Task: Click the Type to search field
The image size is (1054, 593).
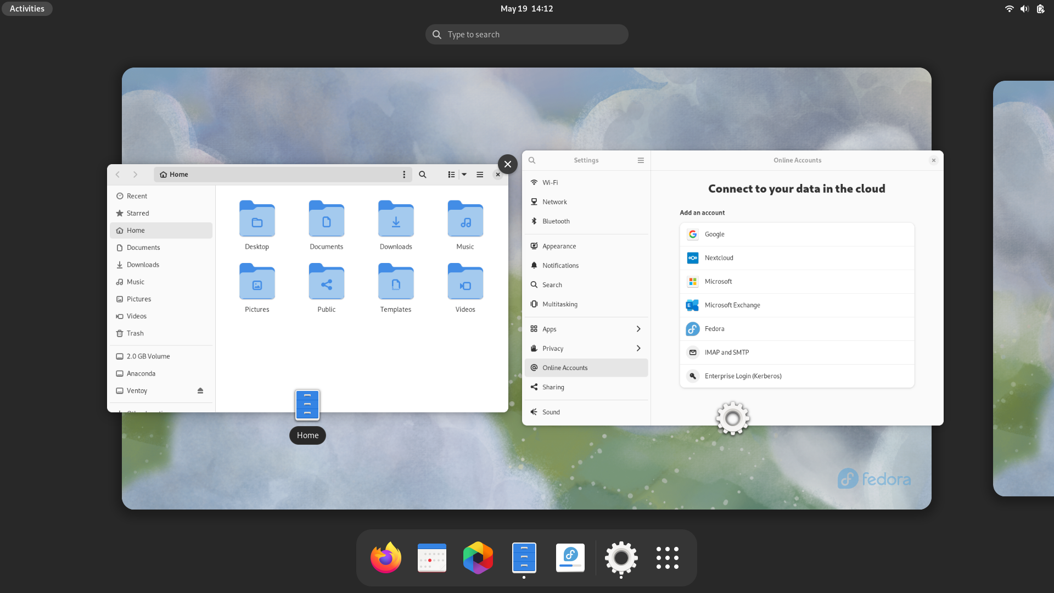Action: point(526,34)
